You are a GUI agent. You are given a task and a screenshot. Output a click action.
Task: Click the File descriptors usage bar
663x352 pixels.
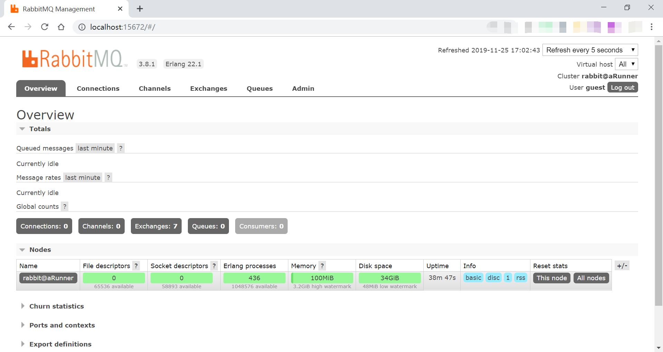coord(114,278)
